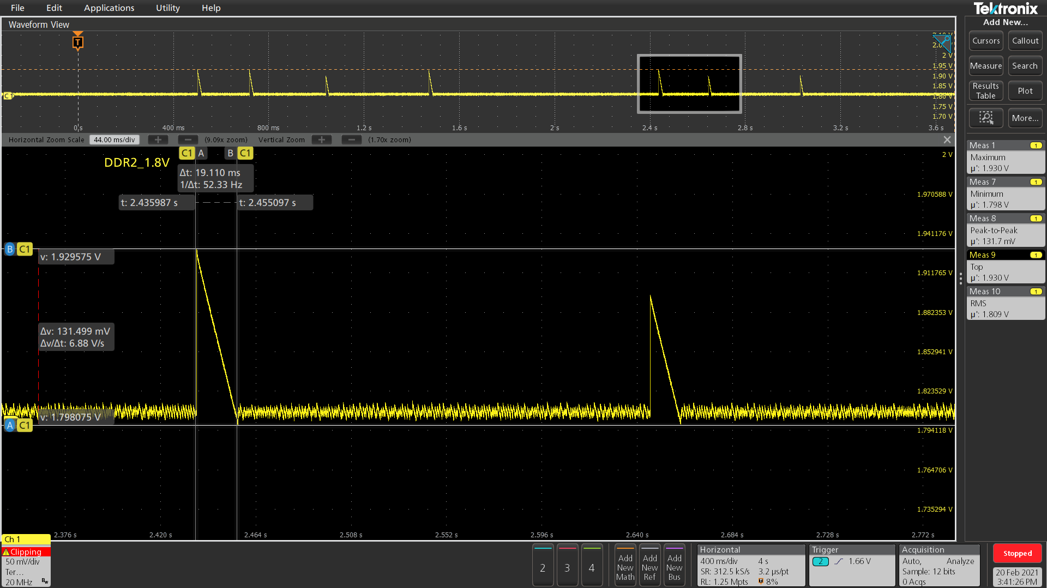Open Meas 10 RMS badge

click(x=1006, y=303)
